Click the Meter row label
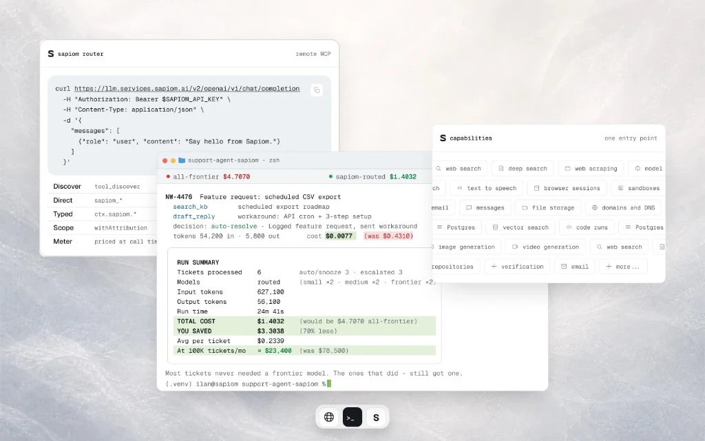This screenshot has width=705, height=441. 63,242
